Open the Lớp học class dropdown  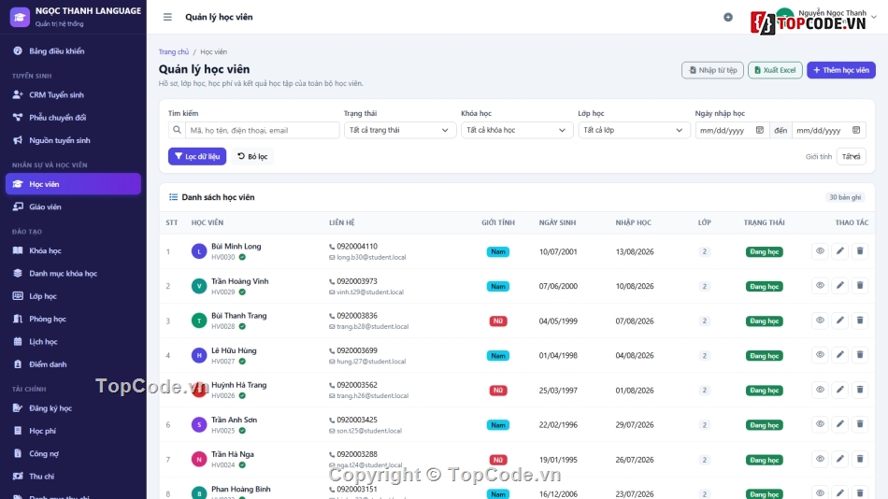(x=634, y=130)
